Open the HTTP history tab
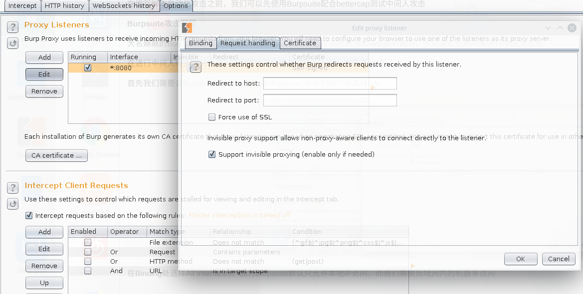The width and height of the screenshot is (583, 294). [64, 5]
